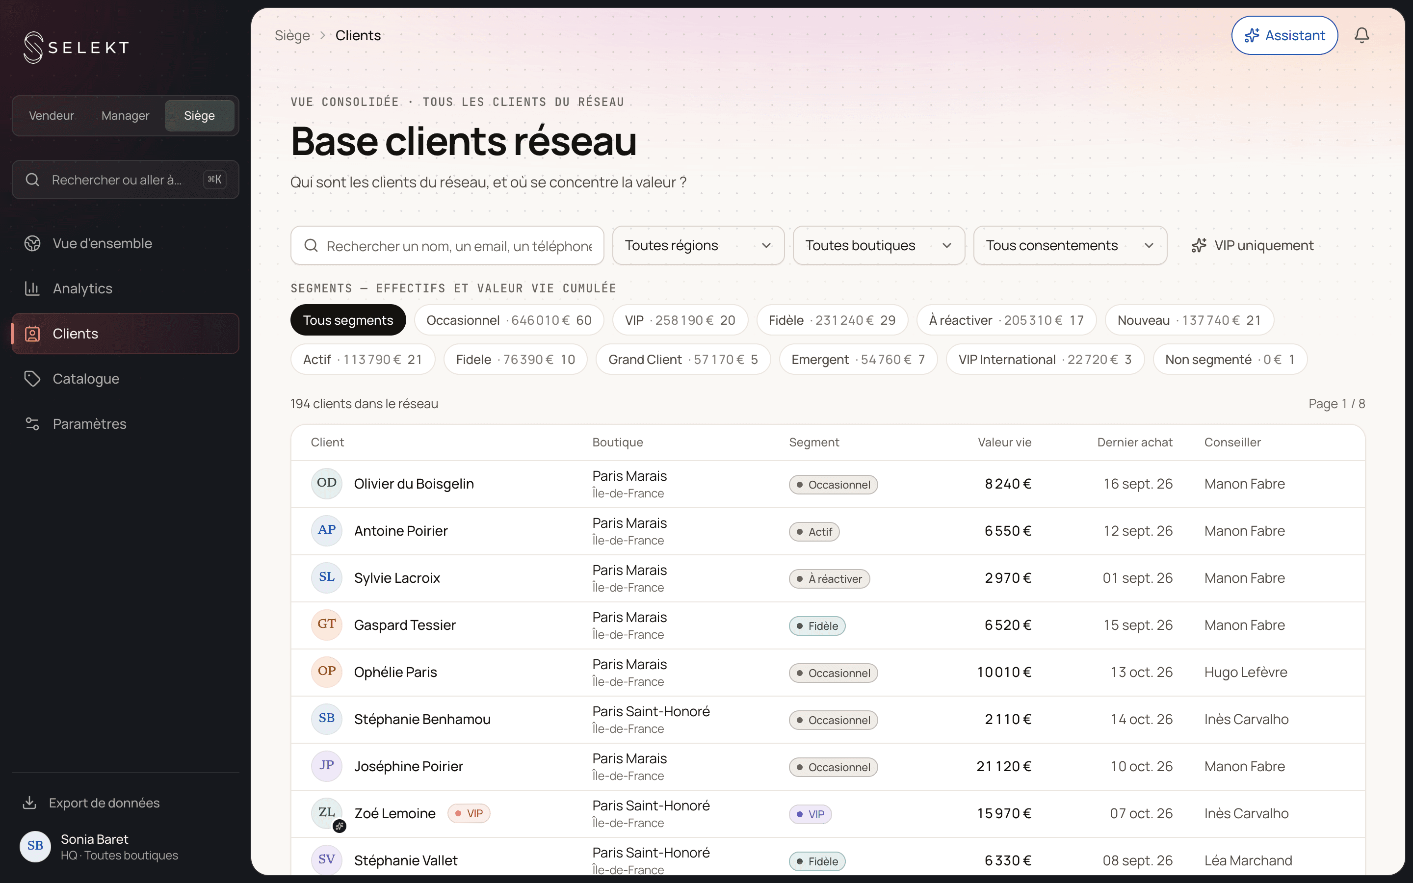Click Olivier du Boisgelin's OD avatar
The height and width of the screenshot is (883, 1413).
tap(326, 484)
